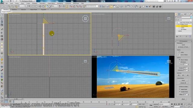Screen dimensions: 193x108
Task: Toggle the Outside Points checkbox
Action: pos(180,91)
